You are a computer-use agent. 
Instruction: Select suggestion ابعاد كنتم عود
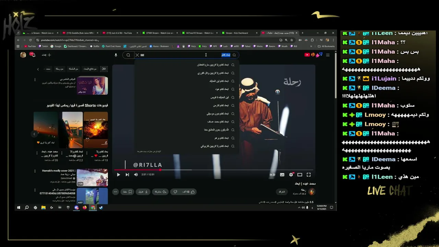(186, 89)
